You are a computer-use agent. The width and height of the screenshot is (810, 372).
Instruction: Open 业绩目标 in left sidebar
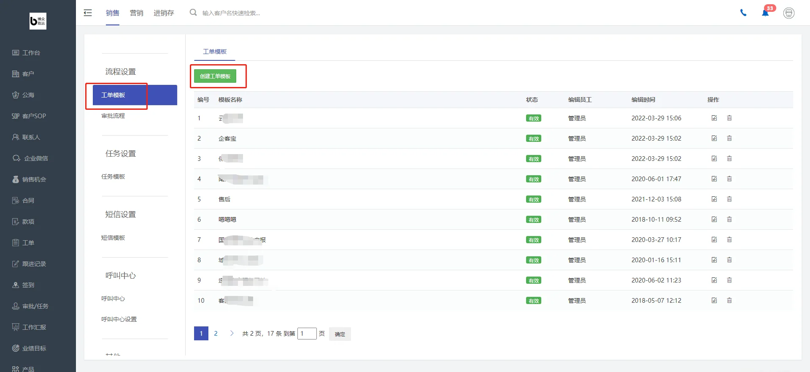pyautogui.click(x=29, y=348)
